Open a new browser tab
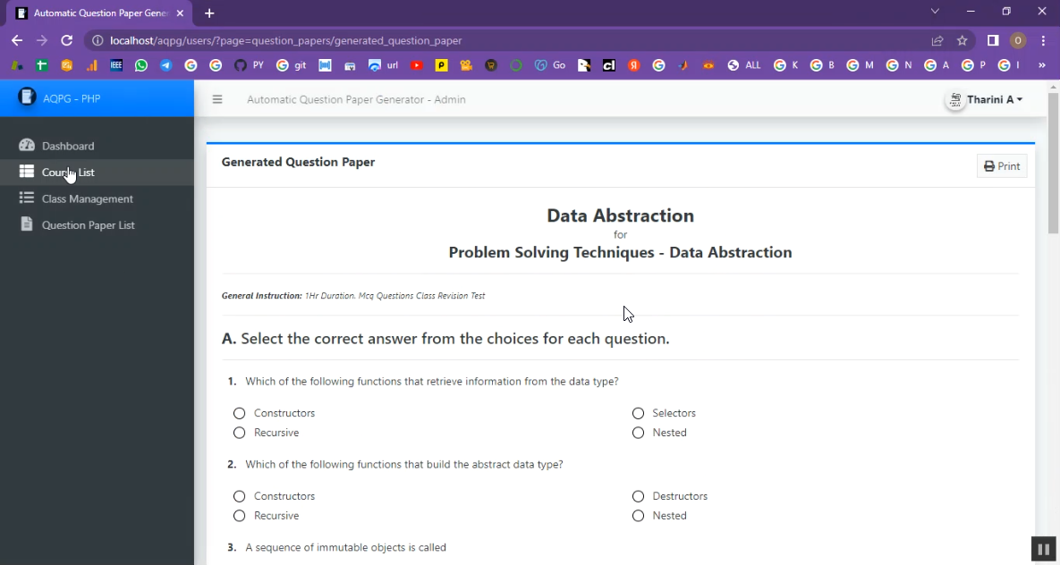Viewport: 1060px width, 565px height. (x=209, y=13)
